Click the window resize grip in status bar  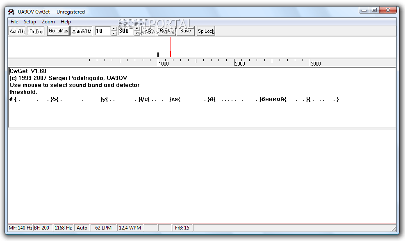click(x=394, y=229)
